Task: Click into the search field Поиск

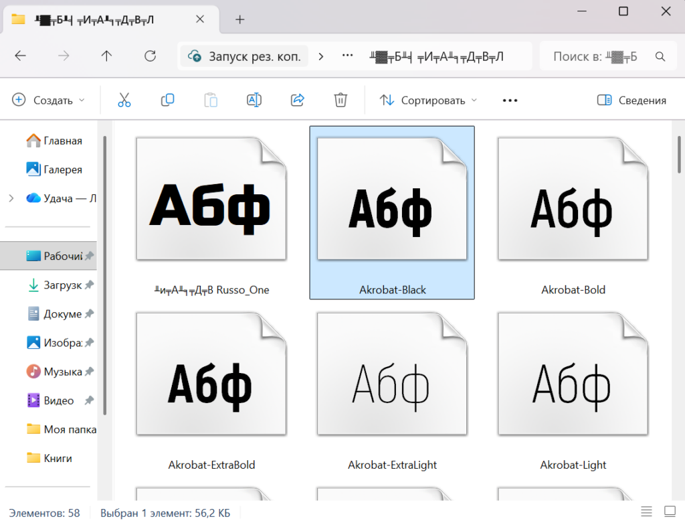Action: (594, 56)
